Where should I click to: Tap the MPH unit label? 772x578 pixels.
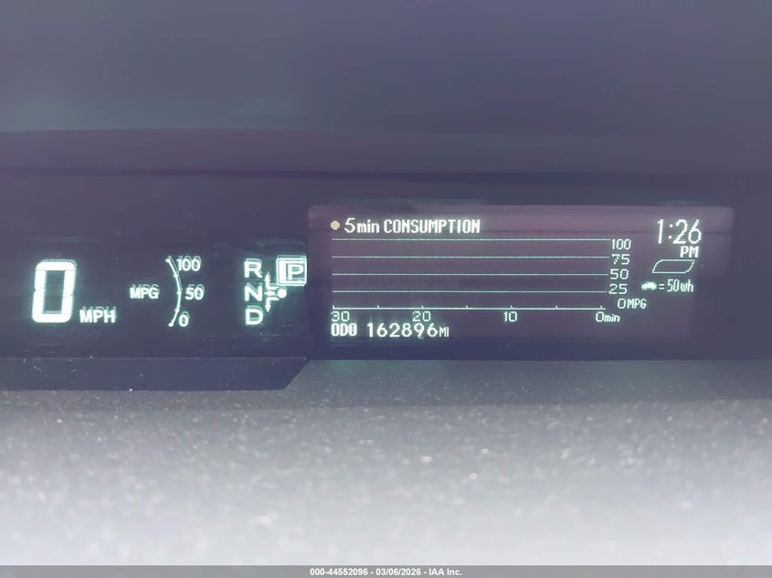pyautogui.click(x=97, y=317)
